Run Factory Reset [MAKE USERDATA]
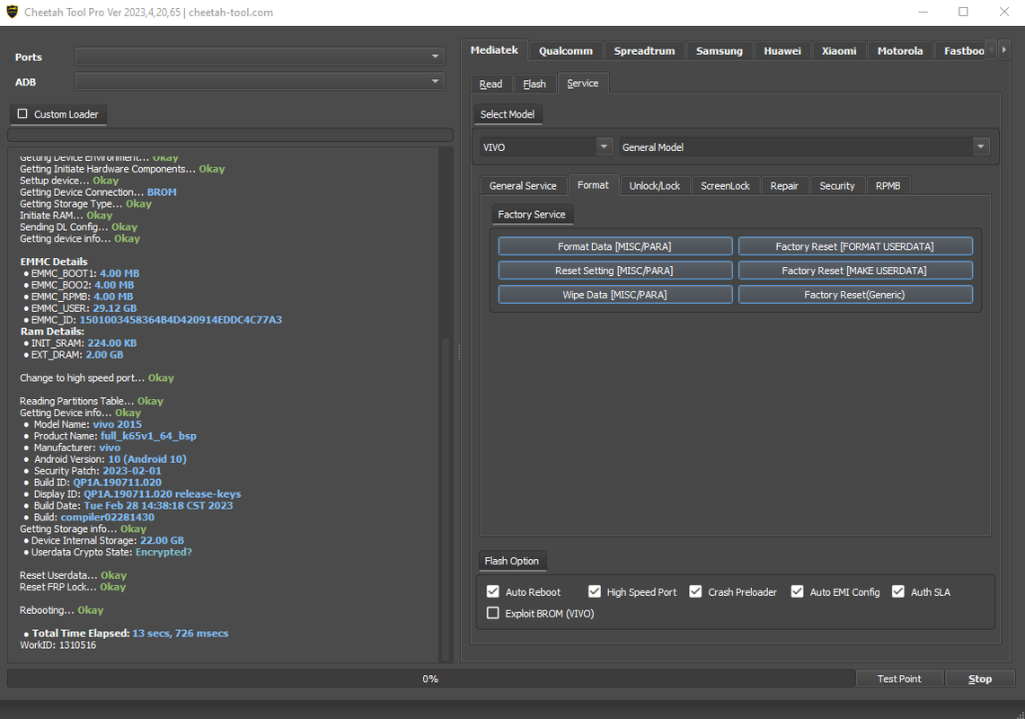1025x719 pixels. (855, 271)
